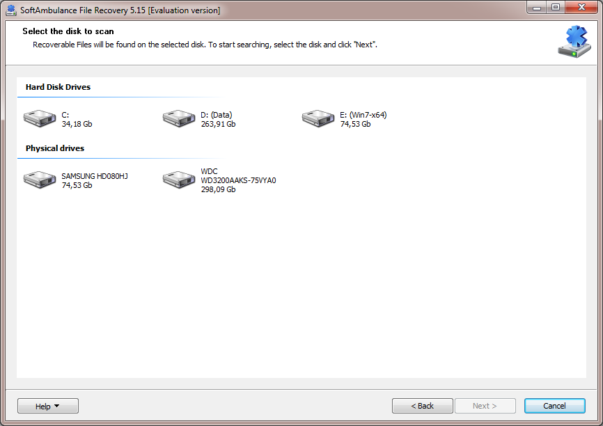Click the Hard Disk Drives section header
The image size is (603, 426).
pyautogui.click(x=58, y=87)
